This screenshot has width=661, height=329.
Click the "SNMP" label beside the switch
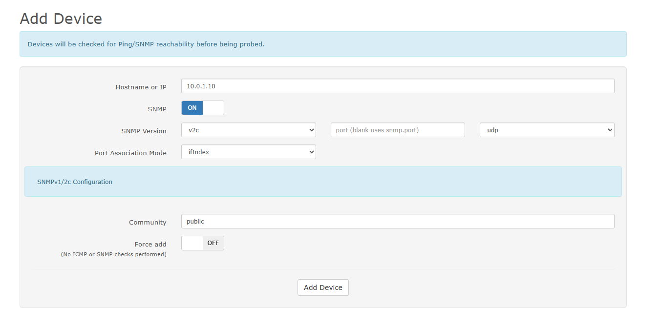tap(157, 109)
